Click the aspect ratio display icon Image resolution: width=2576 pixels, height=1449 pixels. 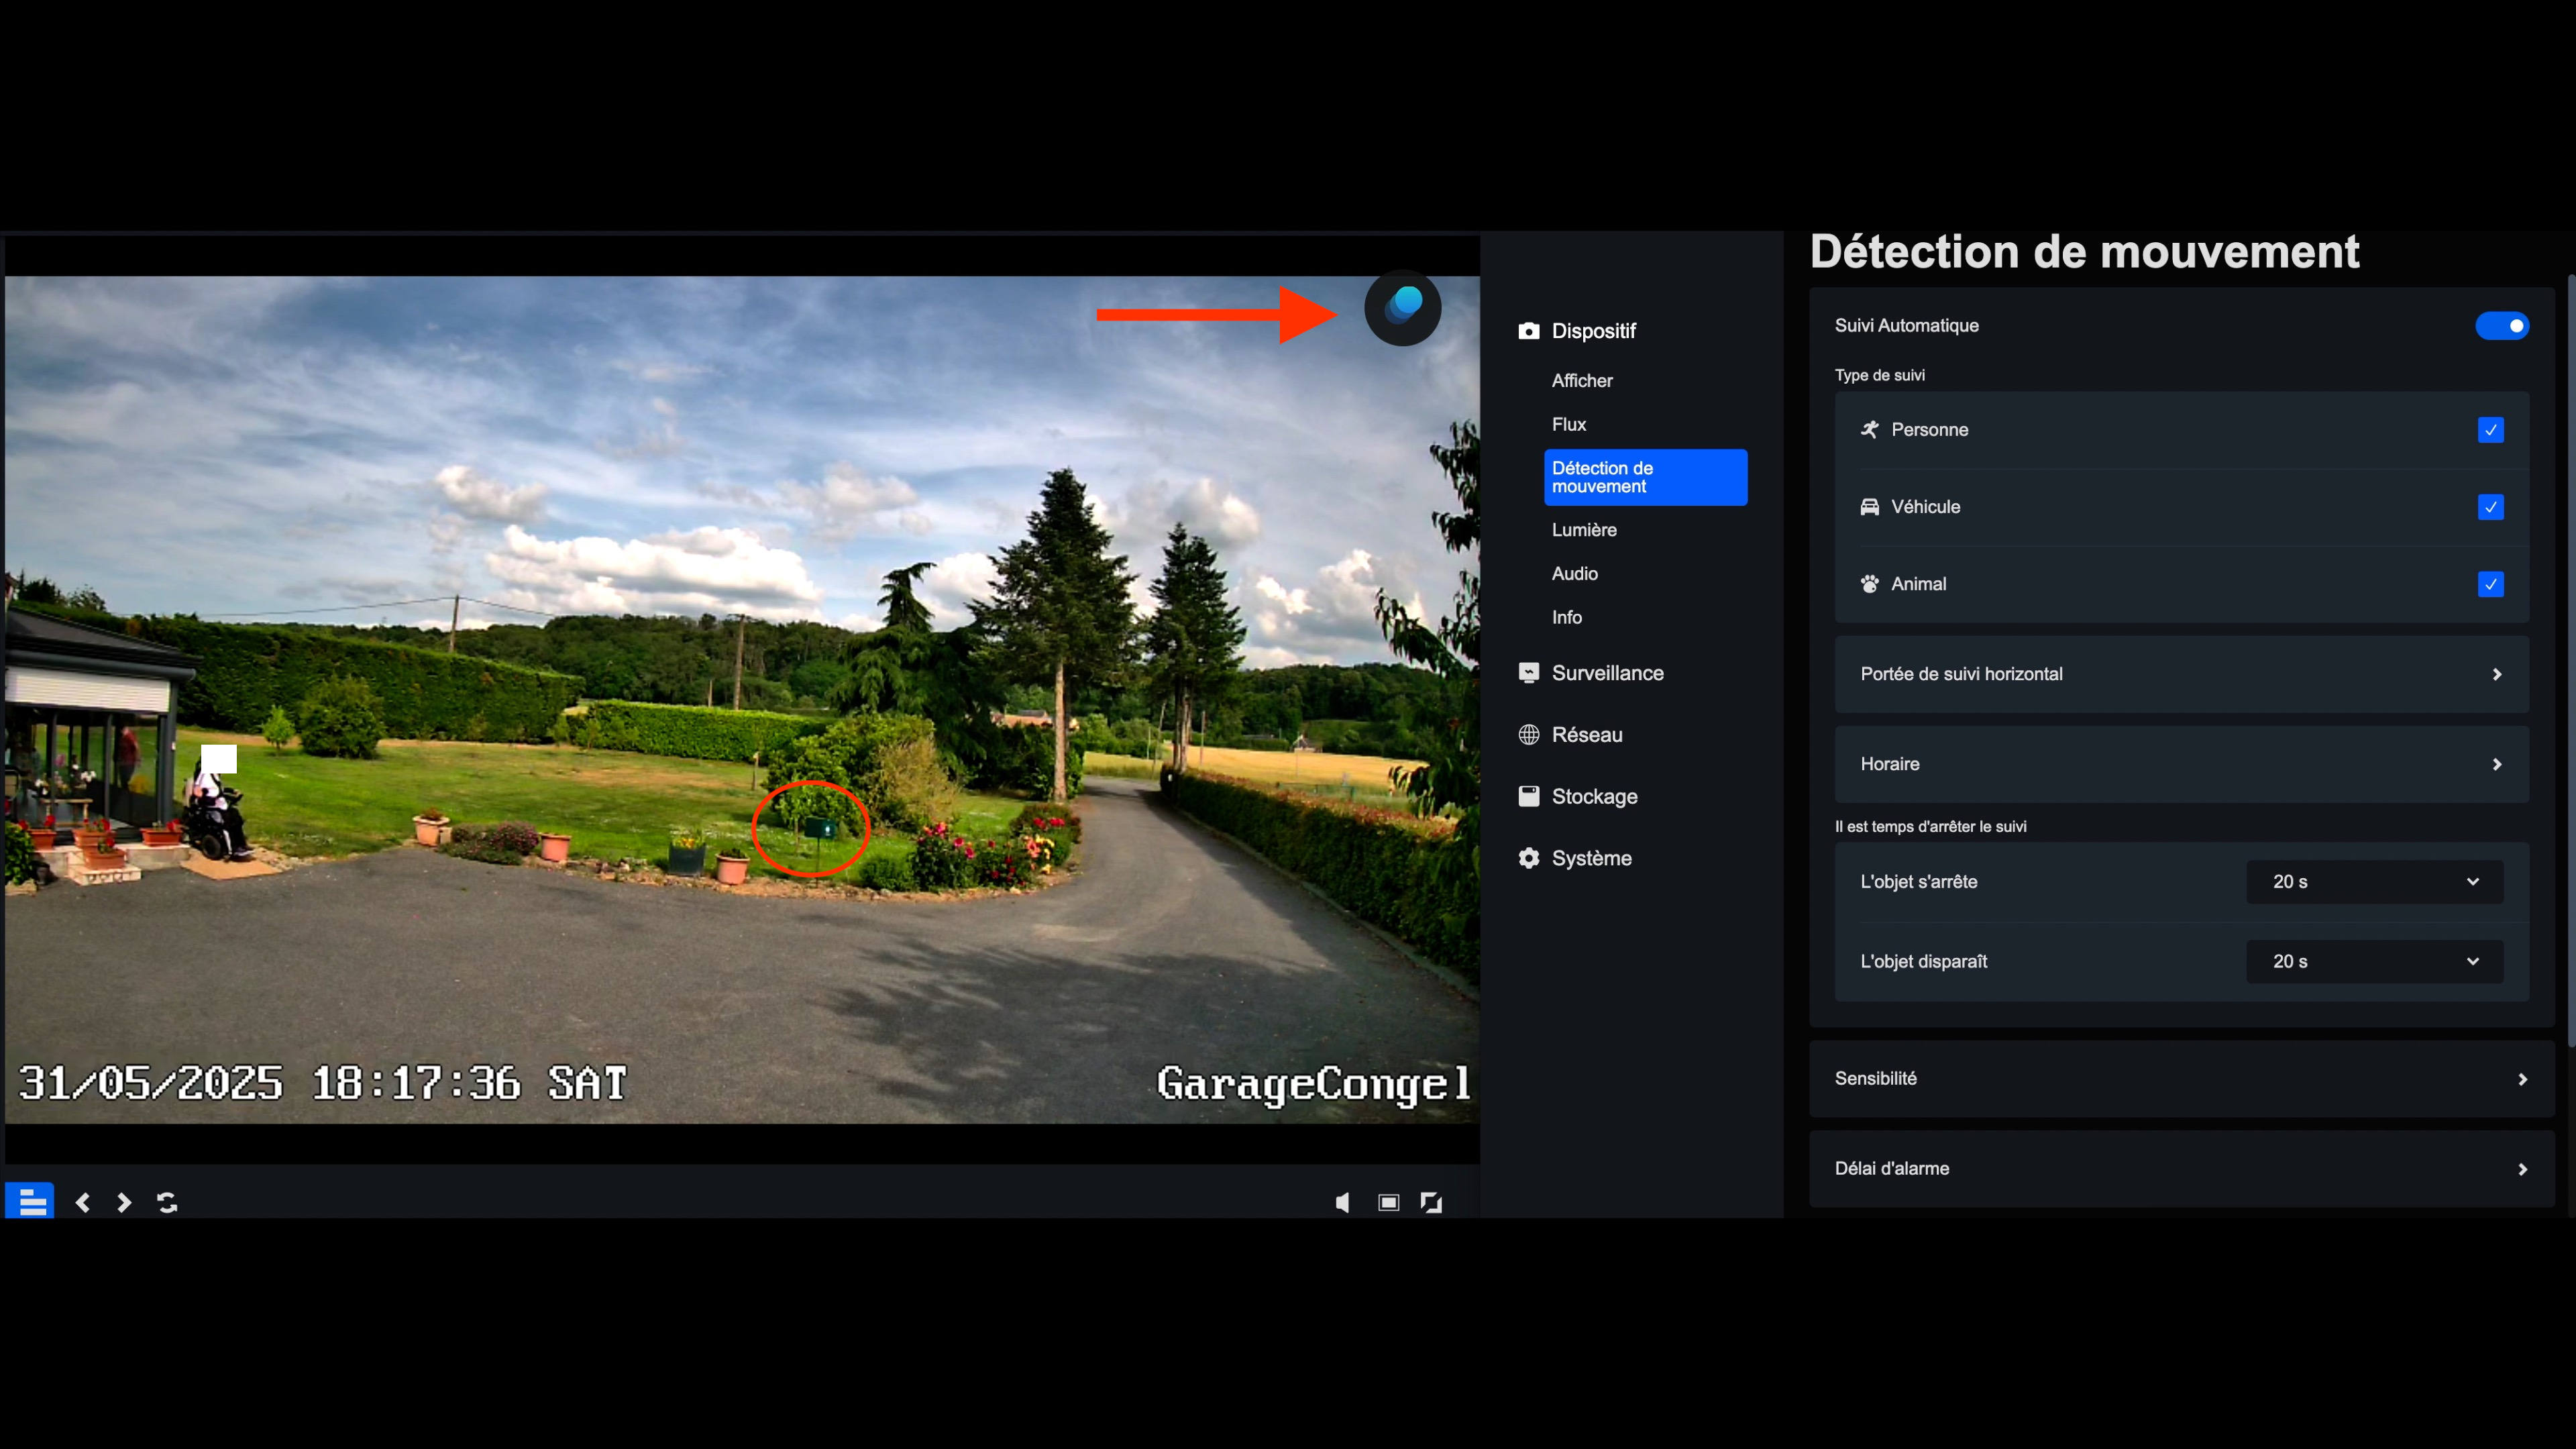[x=1388, y=1202]
